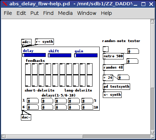The height and width of the screenshot is (140, 156).
Task: Select the dac~ object box
Action: pos(26,117)
